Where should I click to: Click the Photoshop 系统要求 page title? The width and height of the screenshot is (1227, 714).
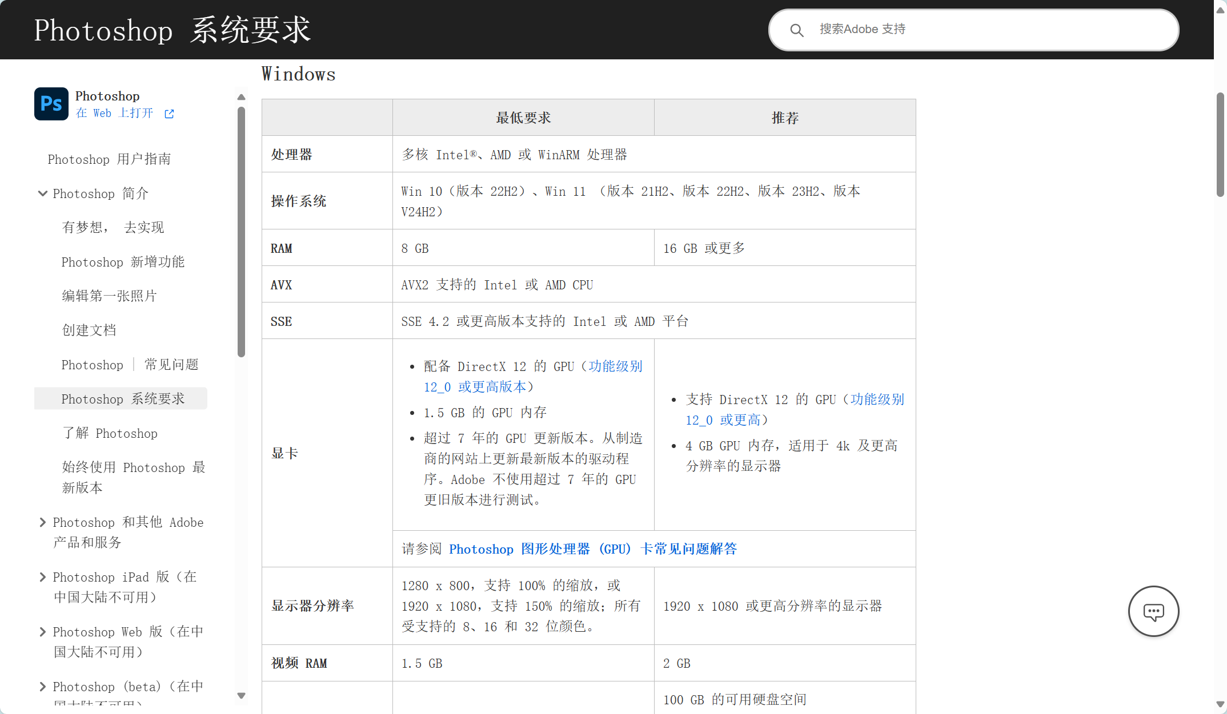point(173,30)
